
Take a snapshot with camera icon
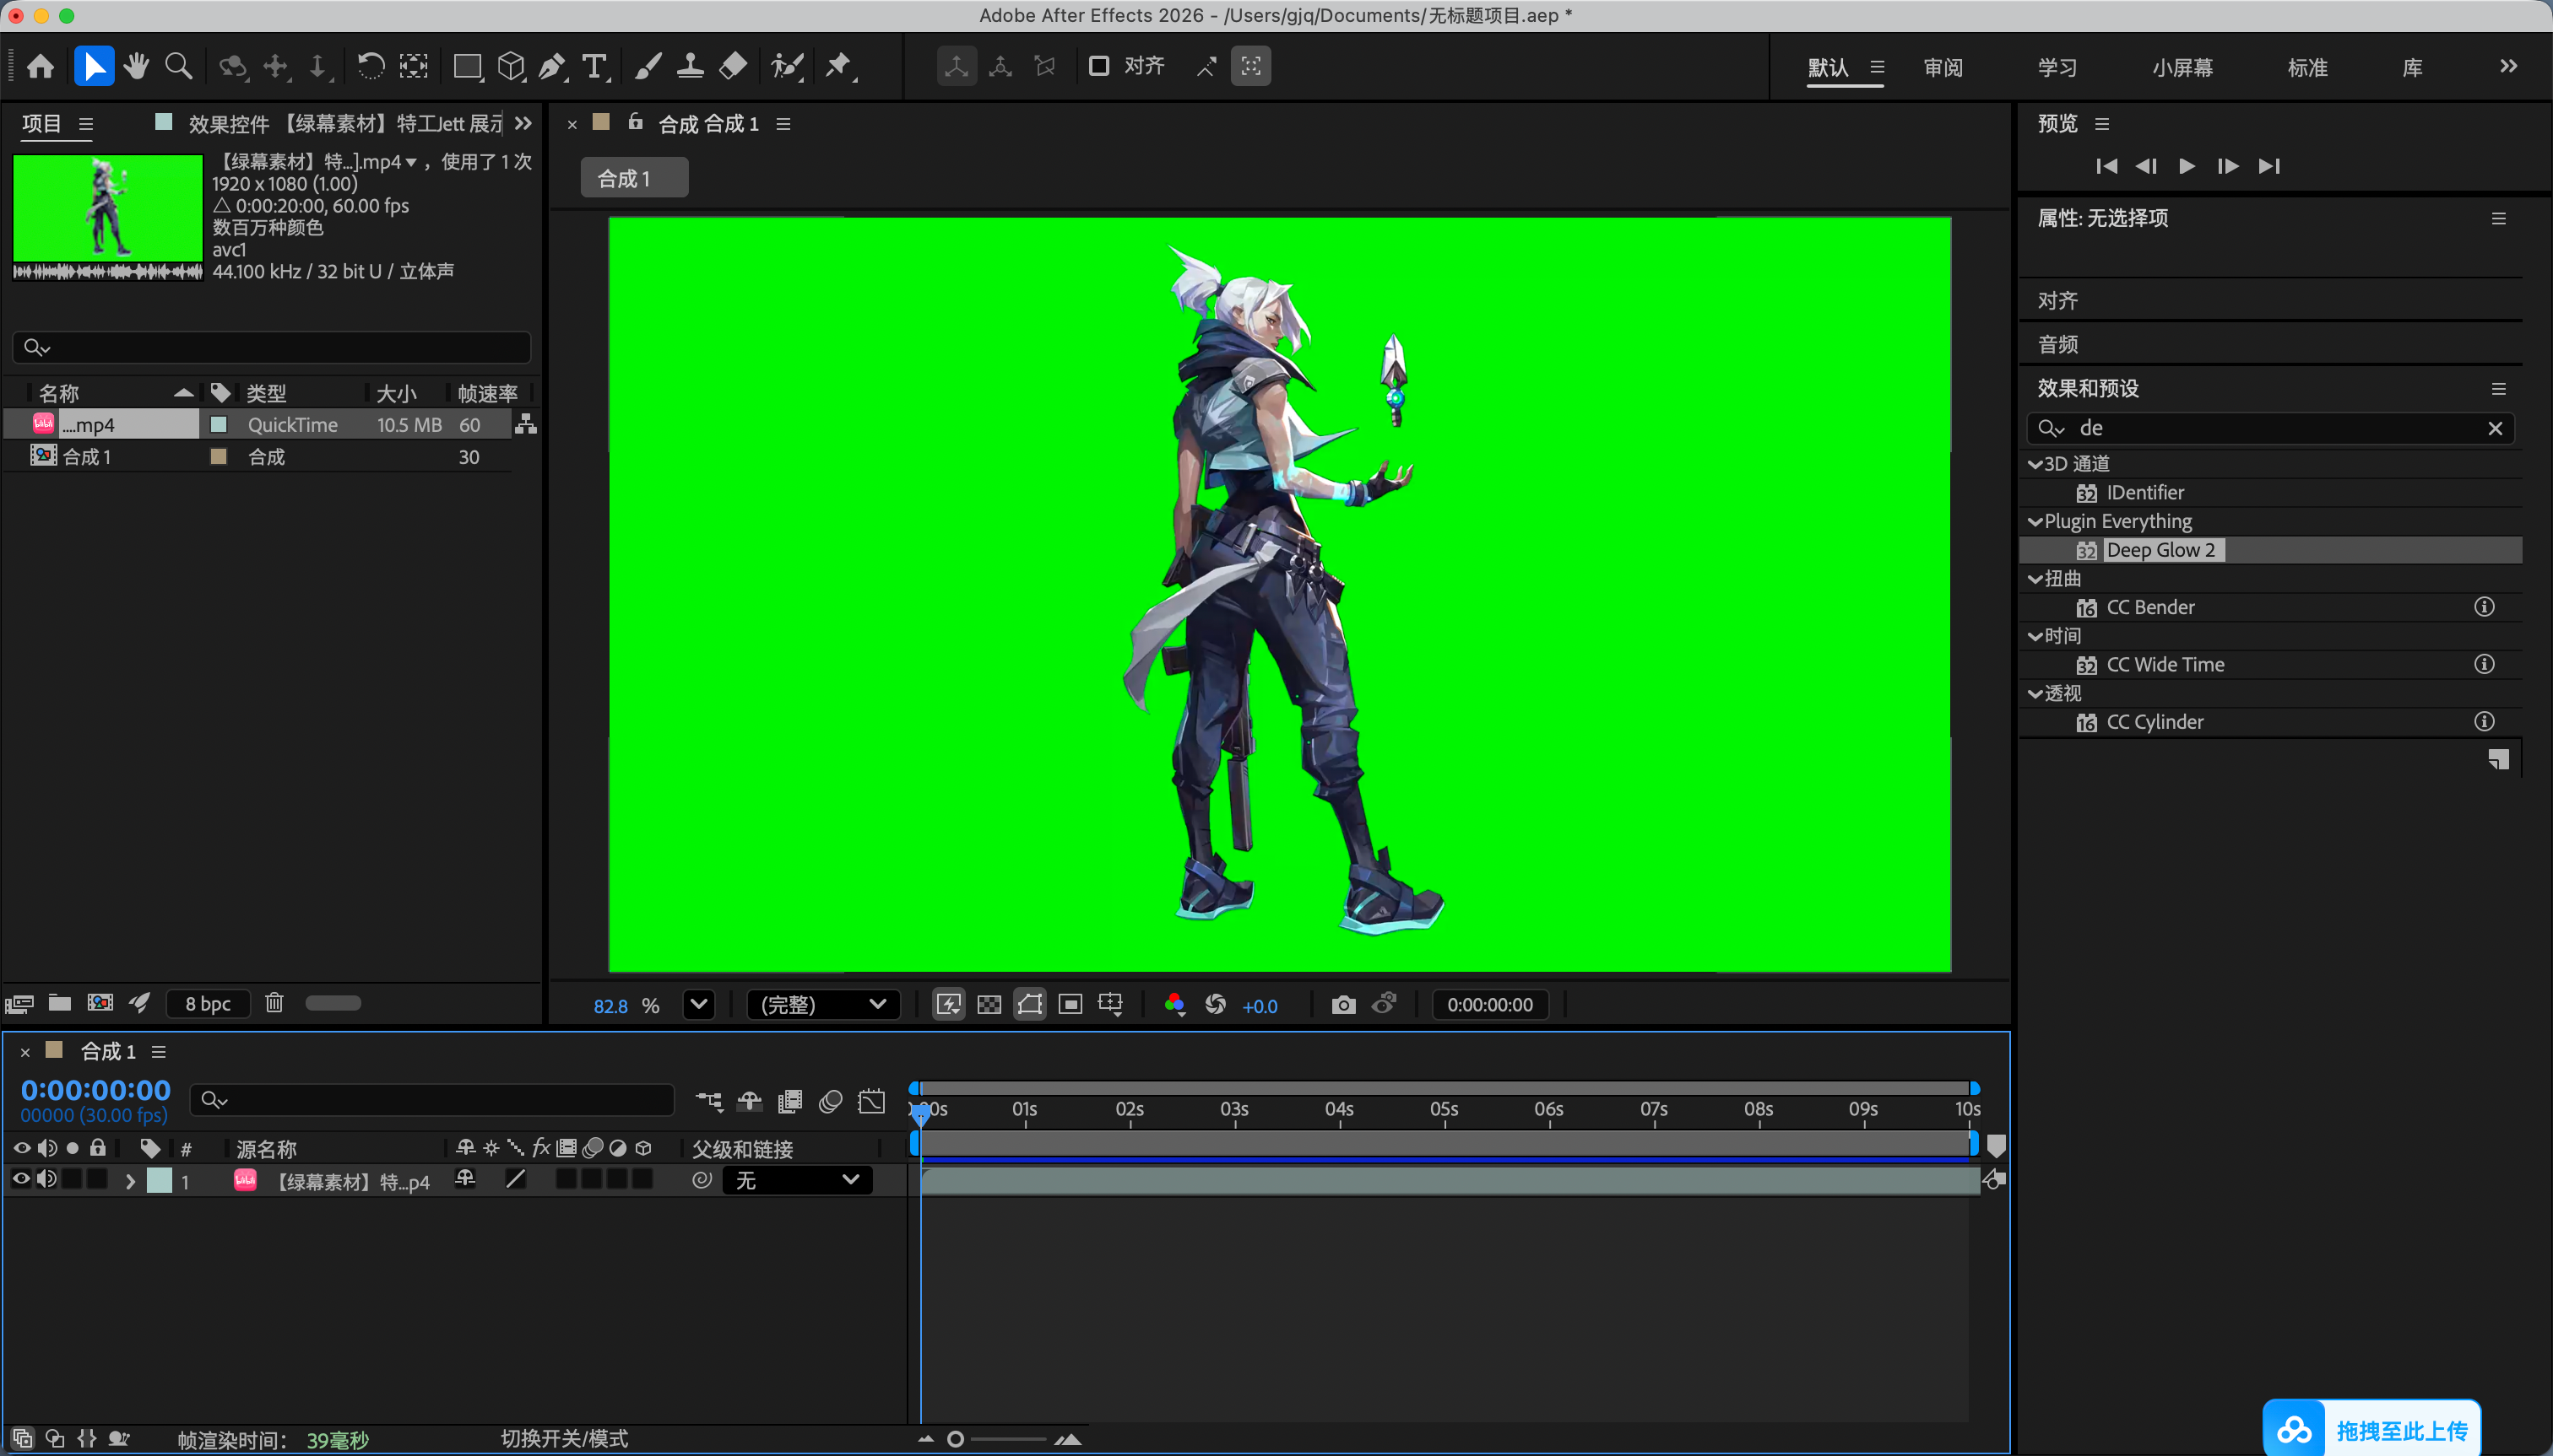[x=1343, y=1005]
